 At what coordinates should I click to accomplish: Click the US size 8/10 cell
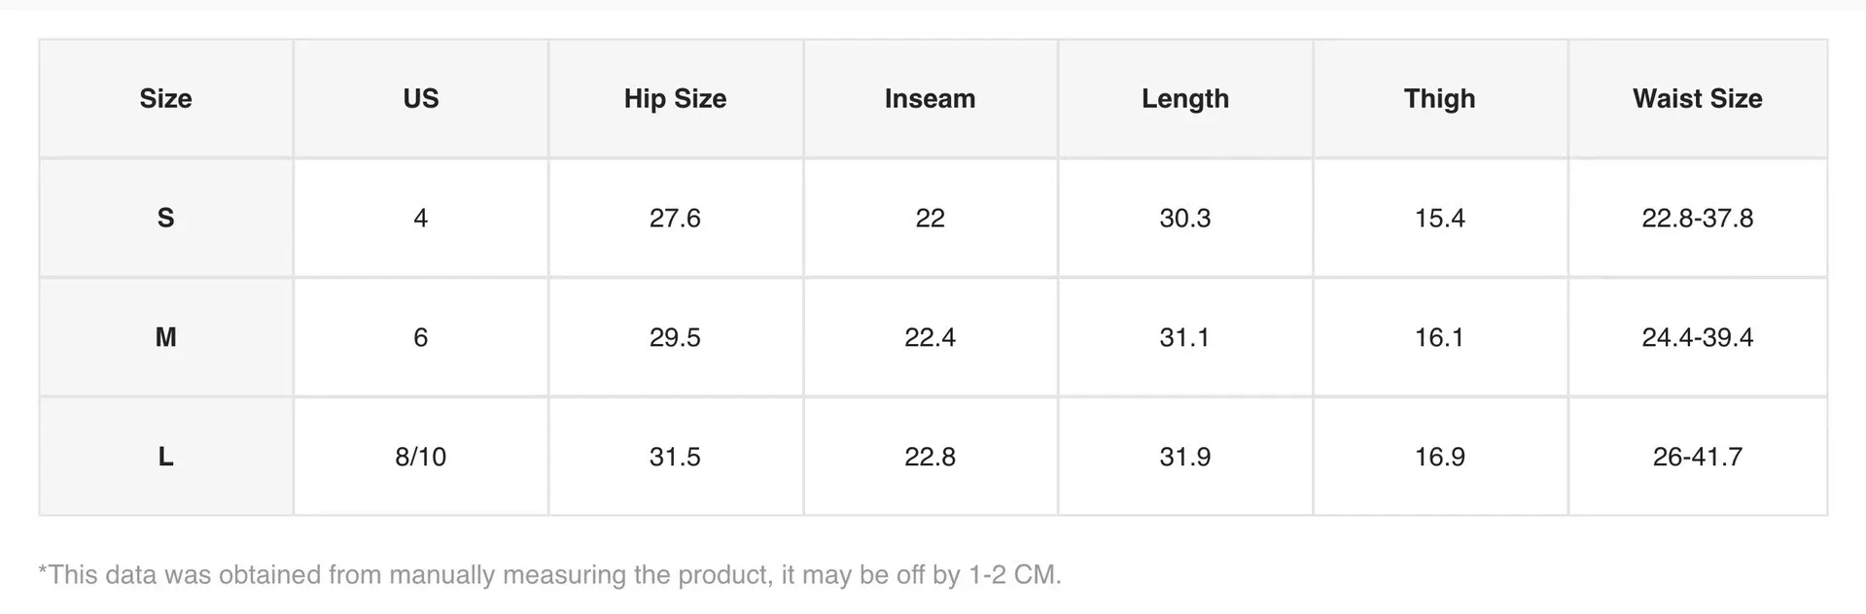tap(421, 457)
